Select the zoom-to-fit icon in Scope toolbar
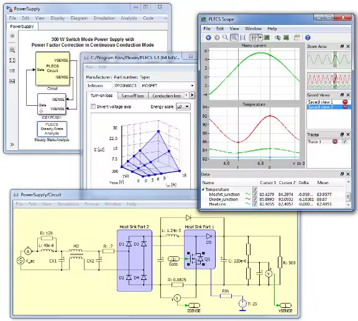 pyautogui.click(x=242, y=38)
